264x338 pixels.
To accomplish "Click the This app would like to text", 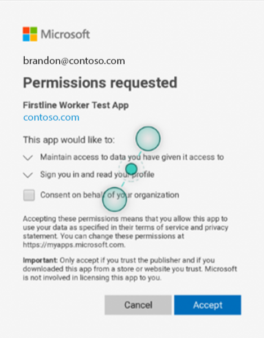I will click(x=69, y=140).
